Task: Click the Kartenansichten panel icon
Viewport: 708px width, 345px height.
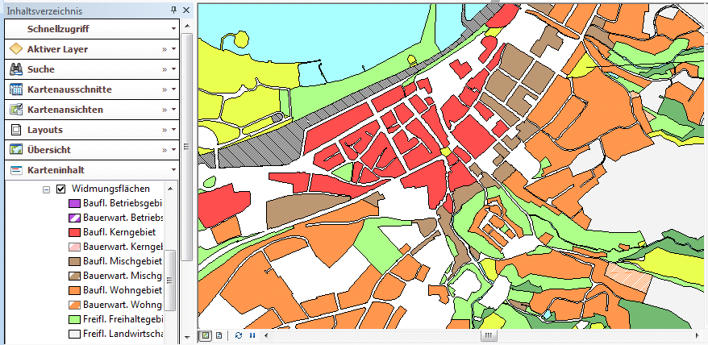Action: click(x=15, y=110)
